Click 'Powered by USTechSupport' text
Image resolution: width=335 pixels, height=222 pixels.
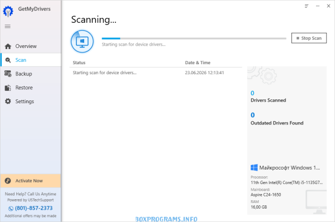[31, 200]
